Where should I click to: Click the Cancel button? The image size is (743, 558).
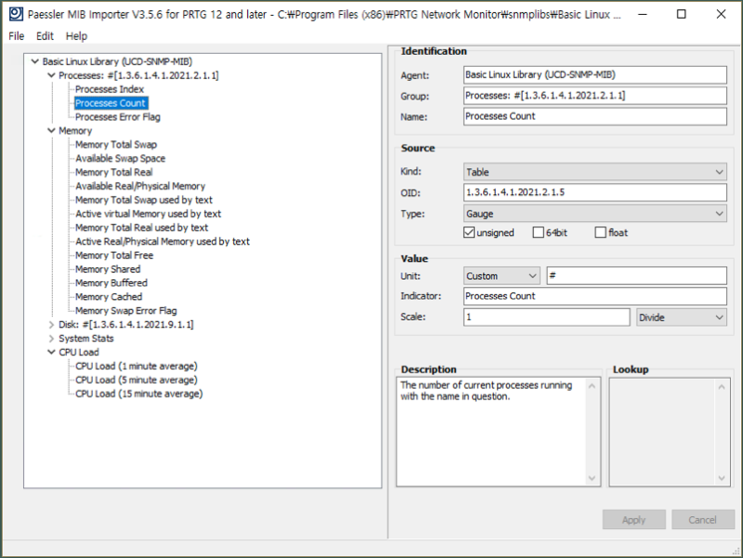pos(703,519)
